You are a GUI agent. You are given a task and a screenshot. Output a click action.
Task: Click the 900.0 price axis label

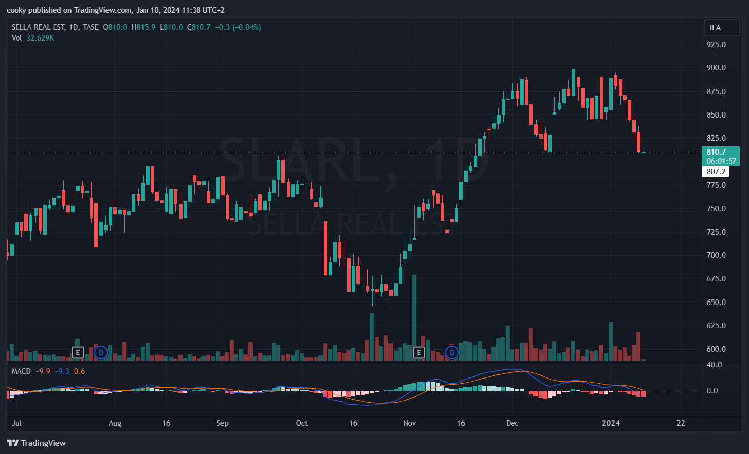716,68
